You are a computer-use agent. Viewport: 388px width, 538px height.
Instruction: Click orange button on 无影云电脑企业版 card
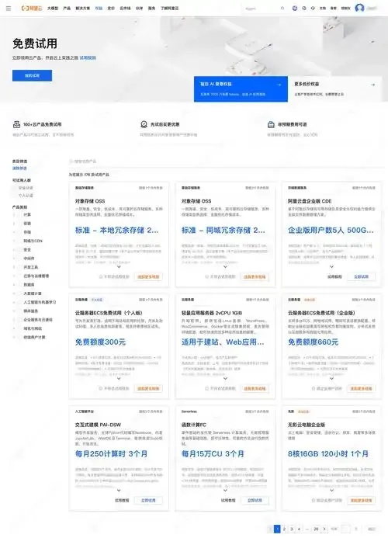(361, 500)
